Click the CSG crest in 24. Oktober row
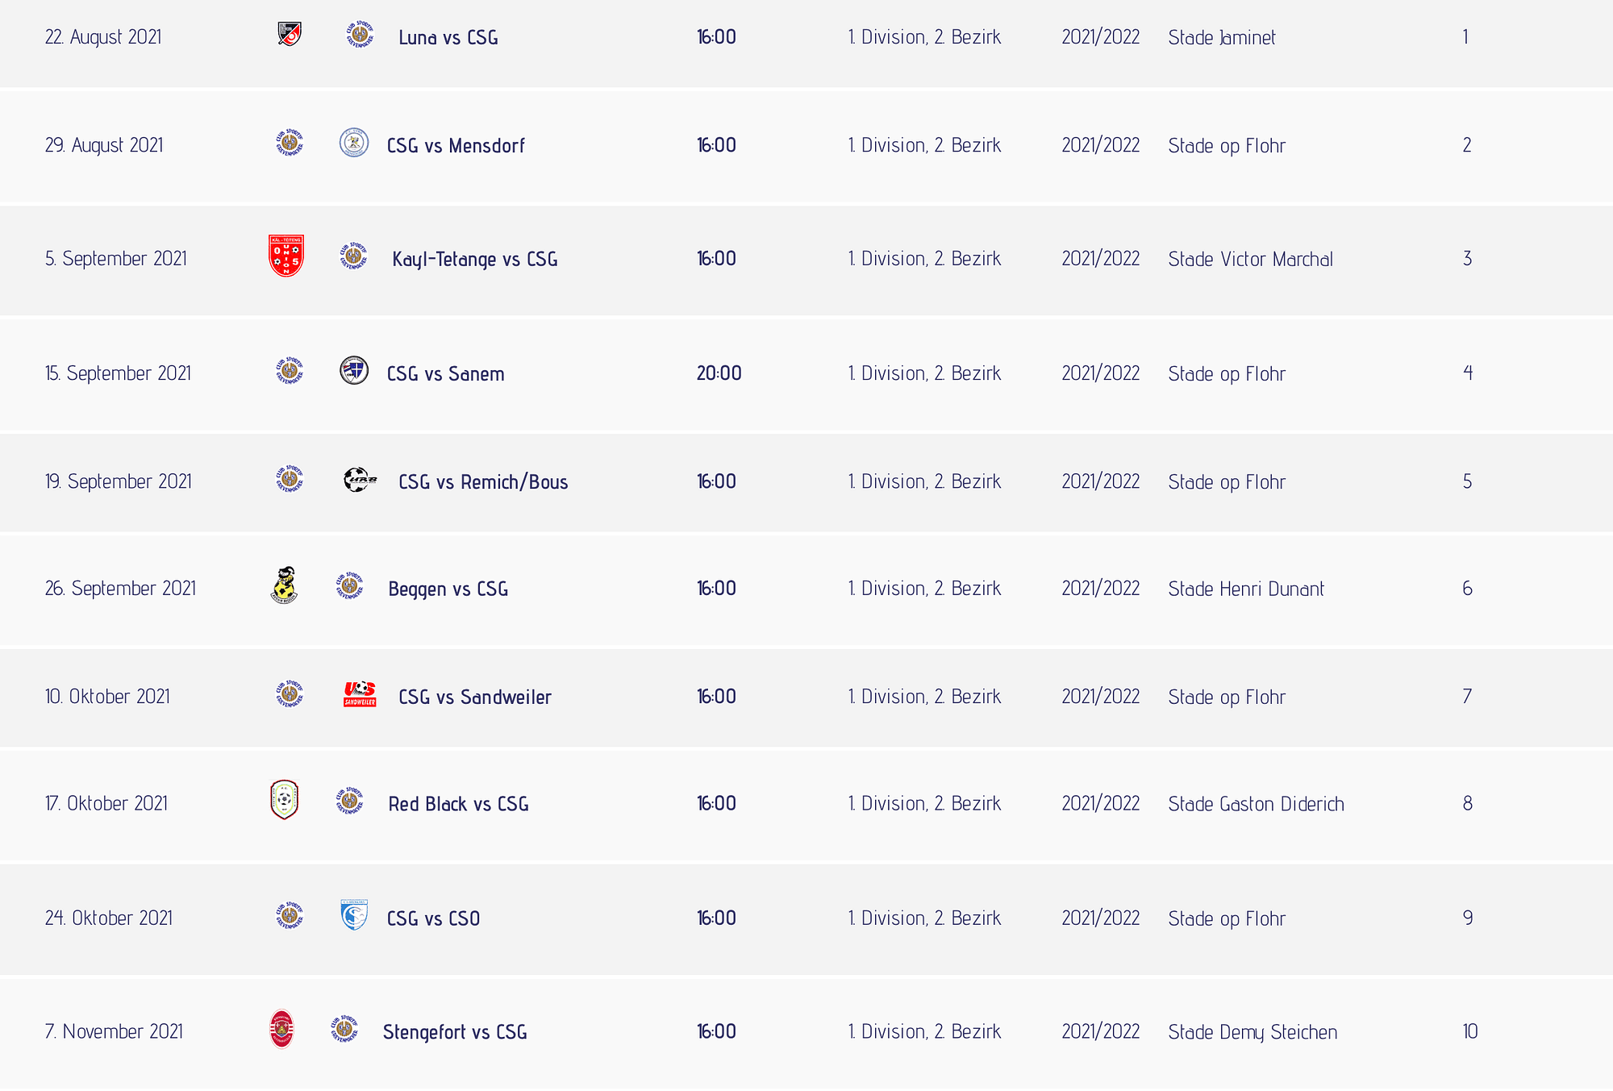1613x1091 pixels. coord(290,916)
